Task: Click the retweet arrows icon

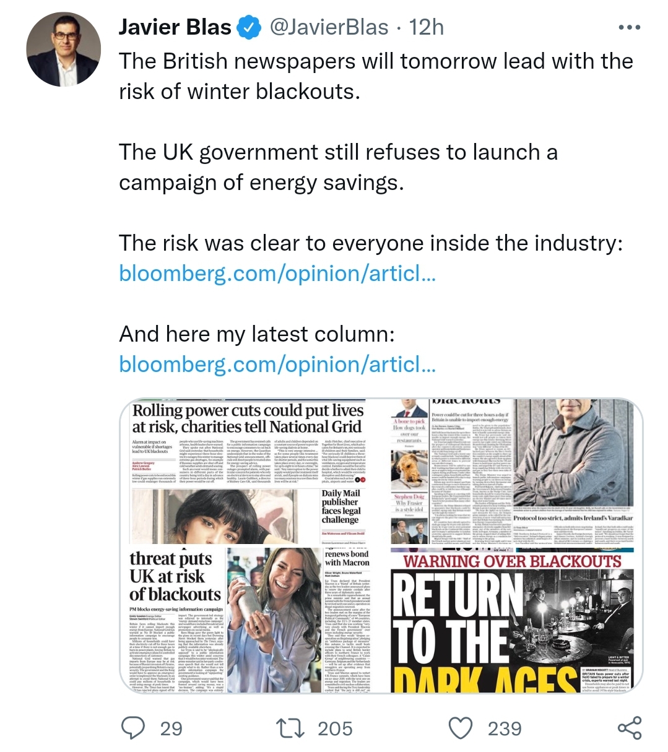Action: pyautogui.click(x=291, y=728)
